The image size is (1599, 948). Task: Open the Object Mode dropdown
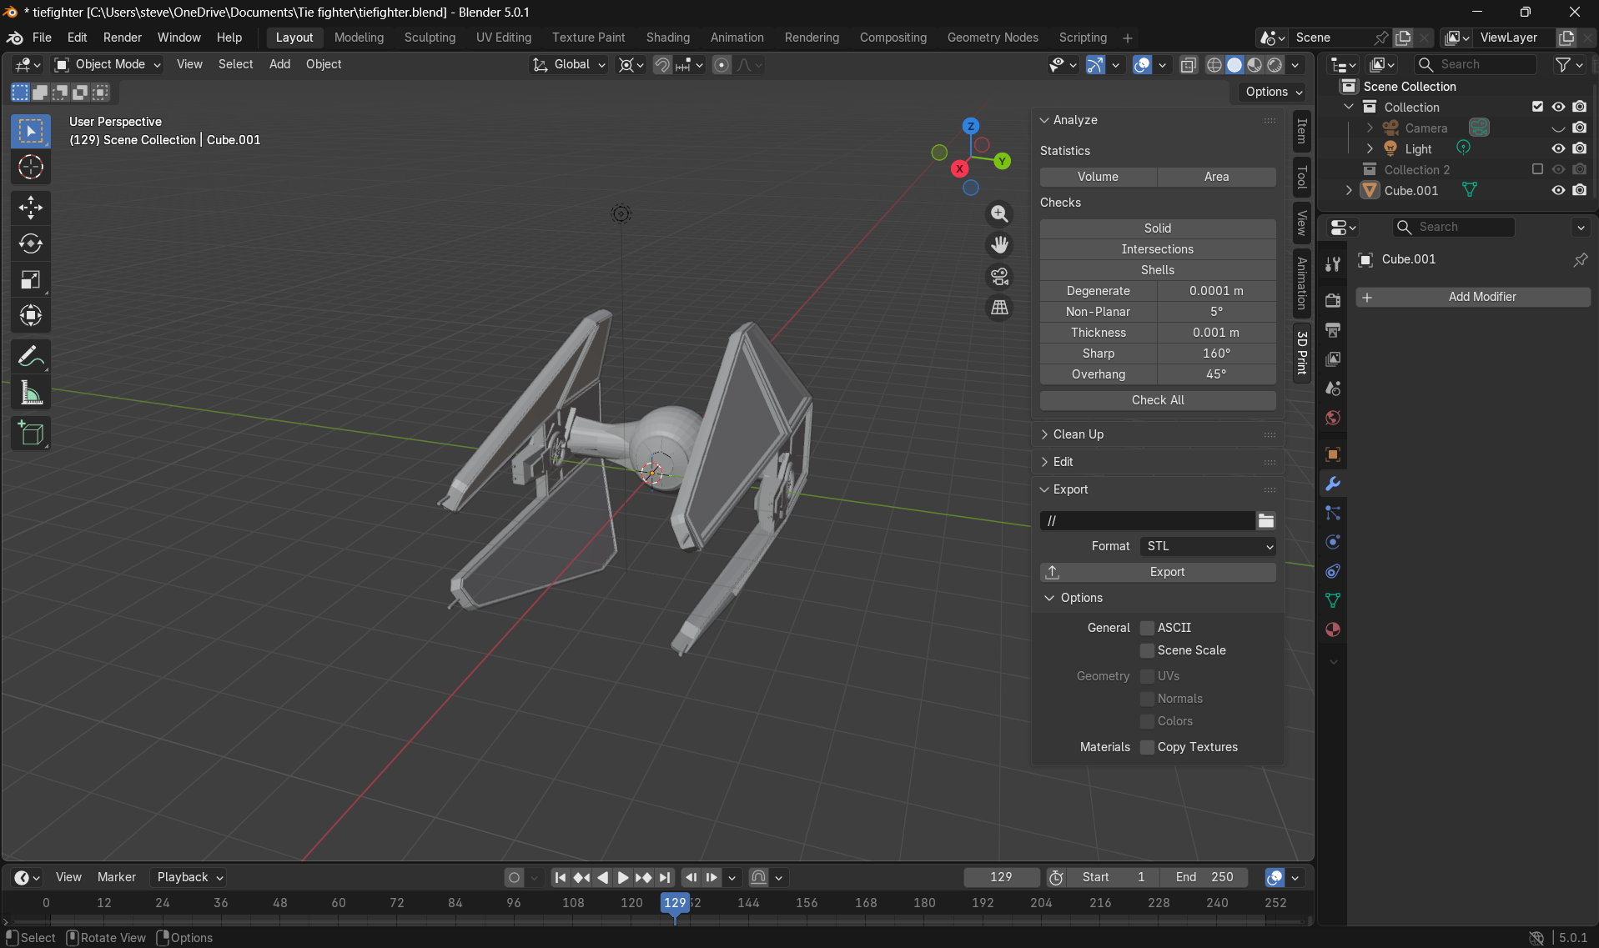[x=108, y=64]
